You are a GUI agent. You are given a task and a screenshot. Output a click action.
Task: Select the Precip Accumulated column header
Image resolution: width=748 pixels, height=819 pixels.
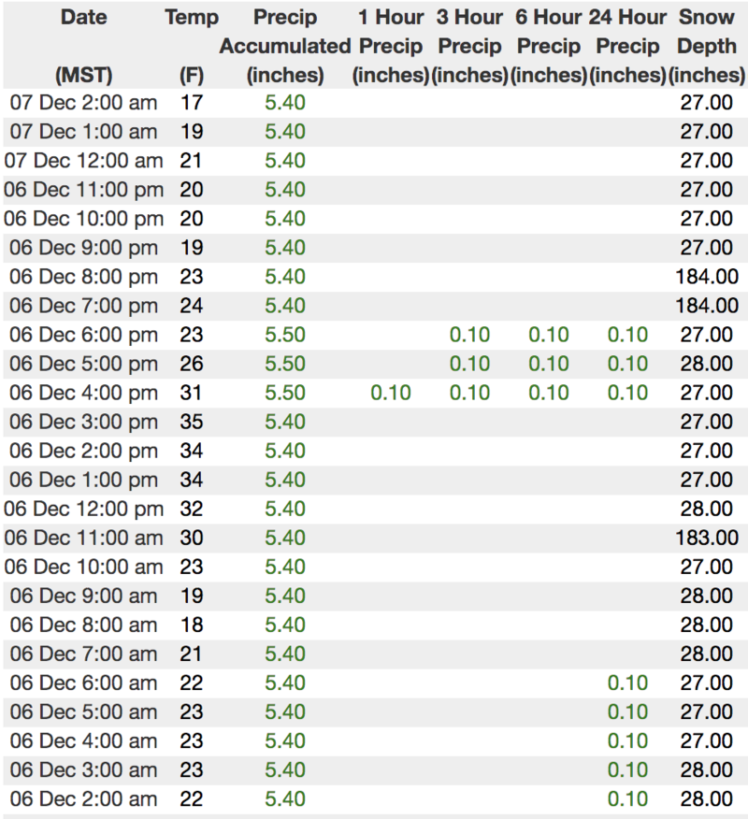point(285,45)
